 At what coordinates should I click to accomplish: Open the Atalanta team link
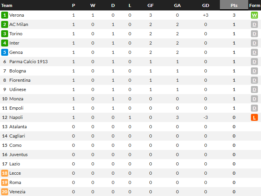pyautogui.click(x=18, y=127)
